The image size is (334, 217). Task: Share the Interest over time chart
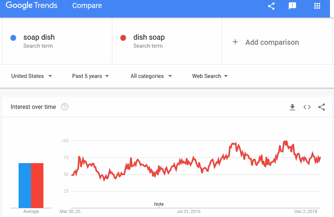click(x=322, y=107)
